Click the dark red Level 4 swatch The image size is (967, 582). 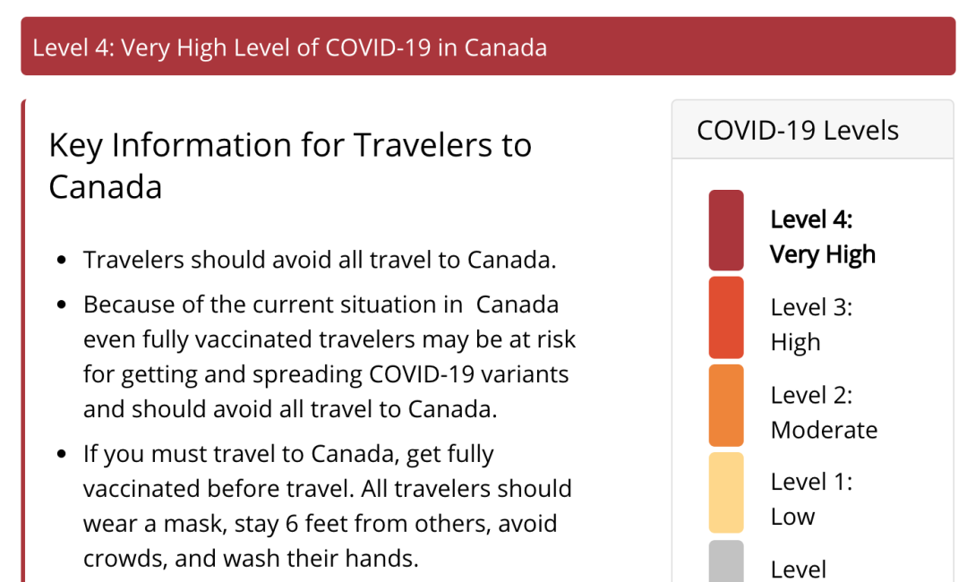pos(726,230)
